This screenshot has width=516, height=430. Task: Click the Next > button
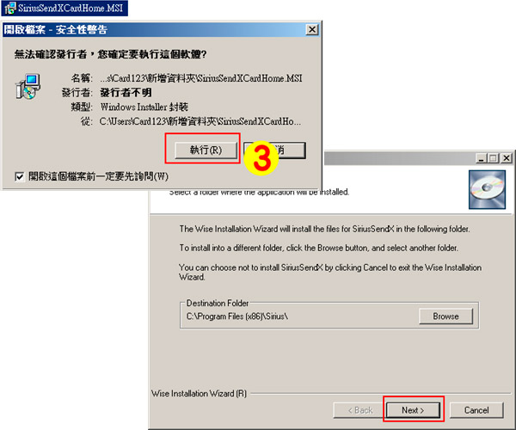(x=413, y=410)
